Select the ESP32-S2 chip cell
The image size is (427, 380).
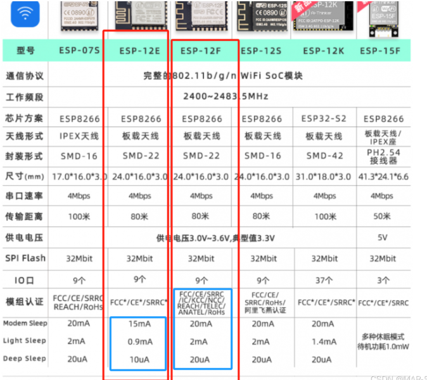324,118
